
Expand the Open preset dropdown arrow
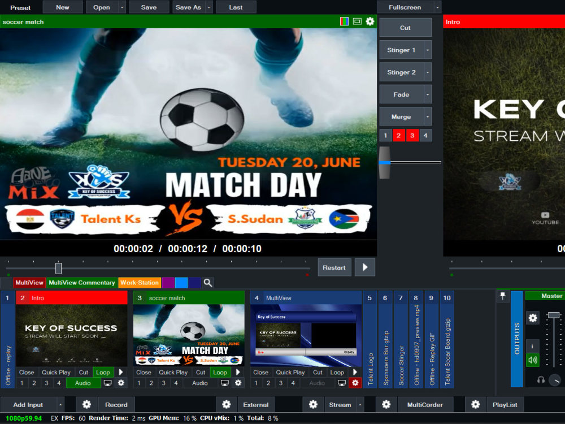pos(122,7)
